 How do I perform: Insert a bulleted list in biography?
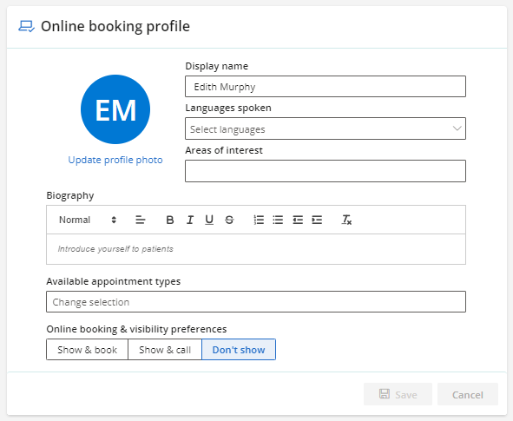point(278,220)
